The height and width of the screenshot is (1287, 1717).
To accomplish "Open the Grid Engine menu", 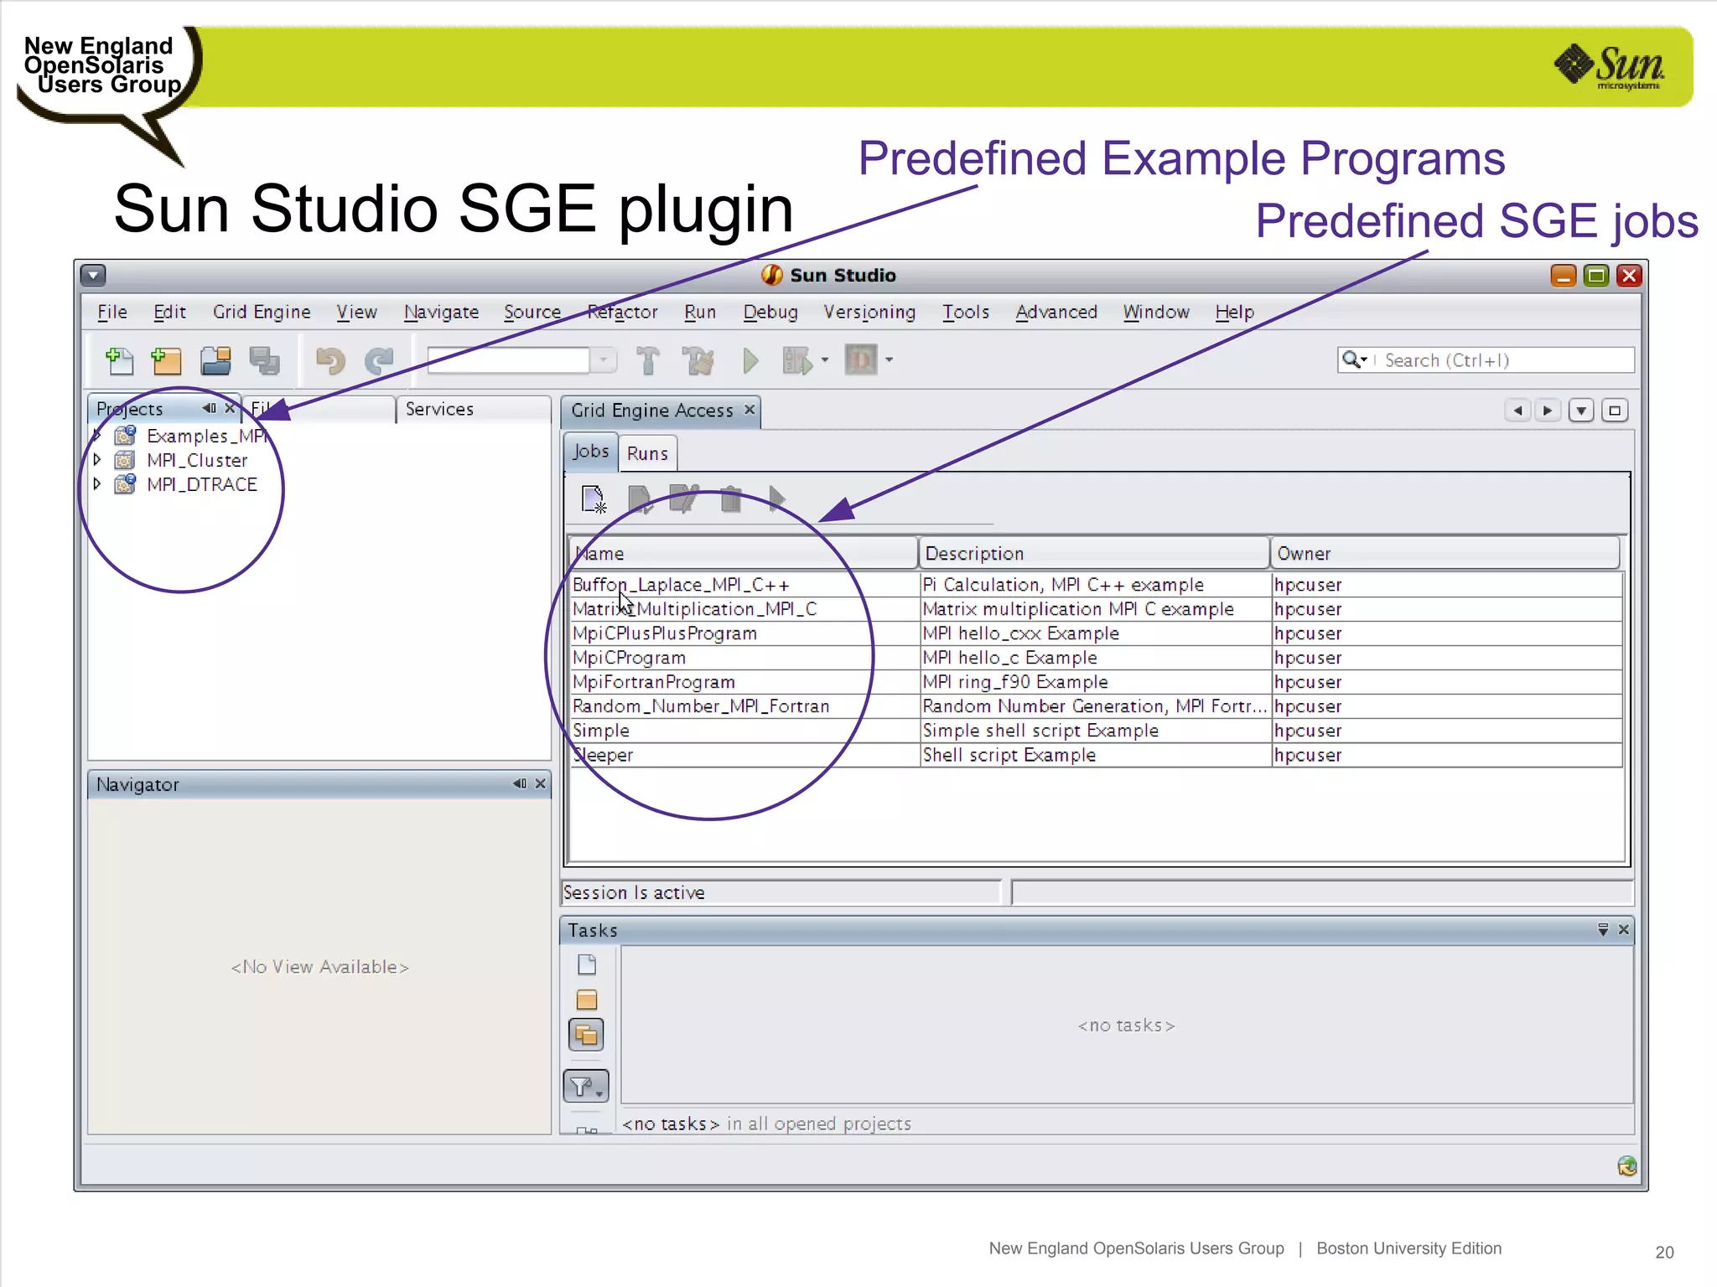I will (262, 312).
